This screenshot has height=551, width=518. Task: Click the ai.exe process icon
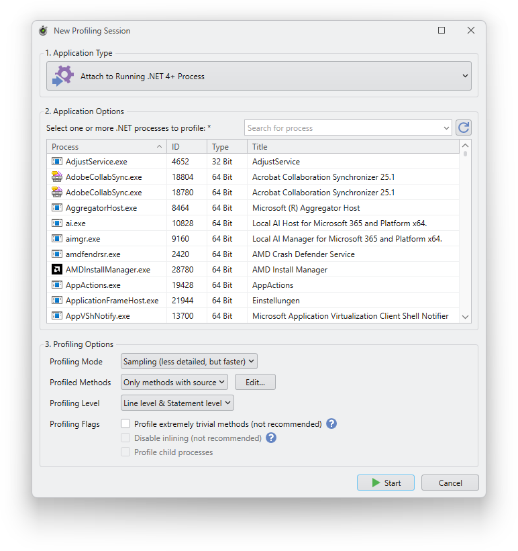(57, 223)
